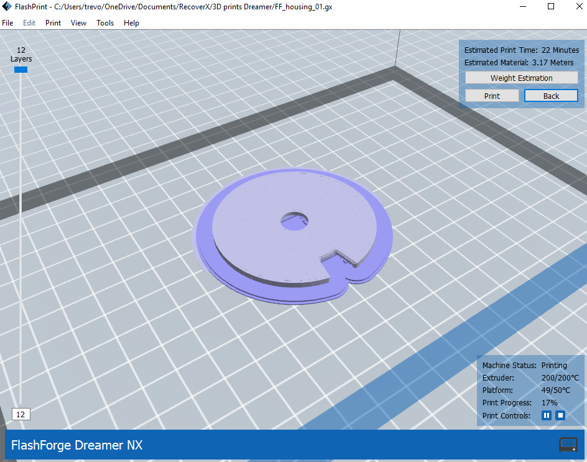Click the pause icon next to Print Controls
587x462 pixels.
pos(546,415)
